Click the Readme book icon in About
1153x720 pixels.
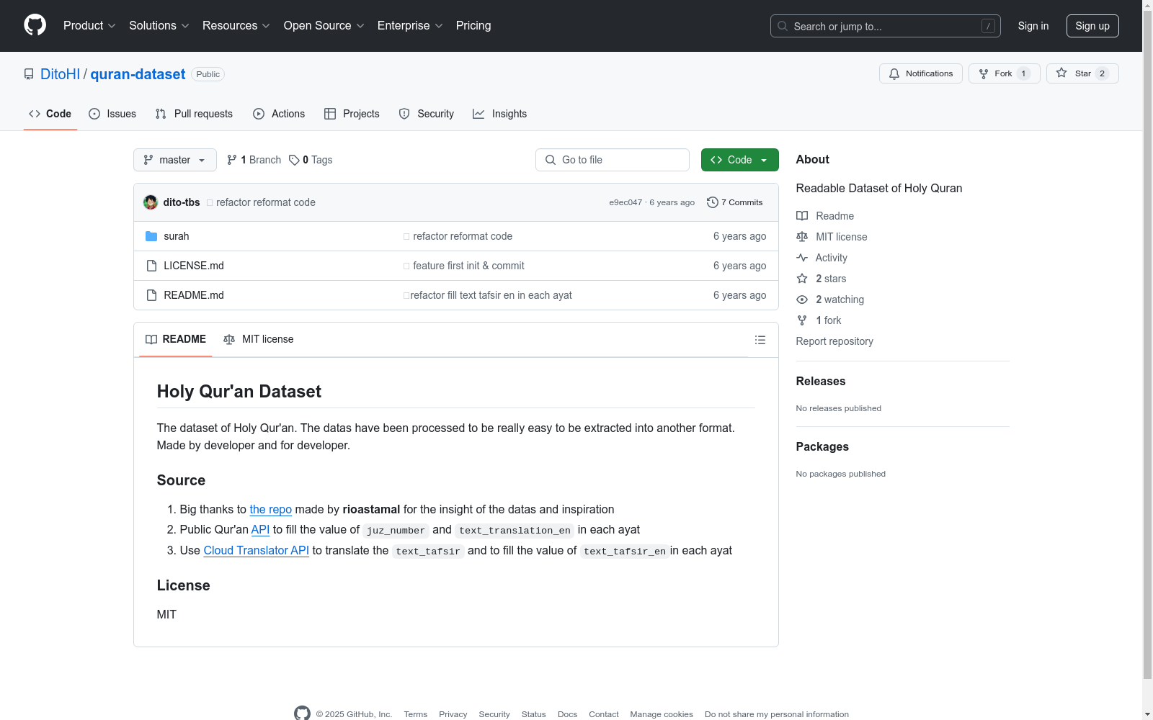pos(802,216)
